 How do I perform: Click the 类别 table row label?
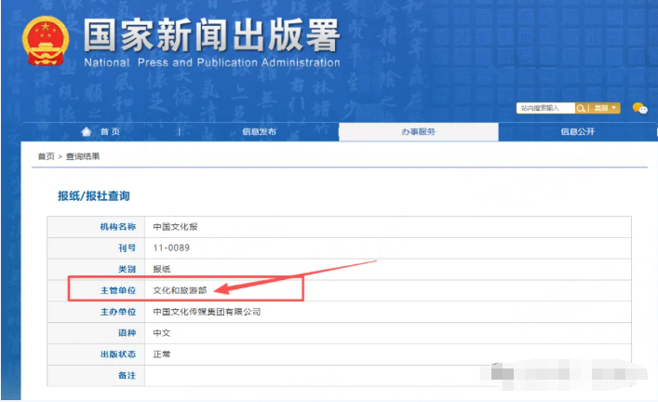tap(128, 270)
